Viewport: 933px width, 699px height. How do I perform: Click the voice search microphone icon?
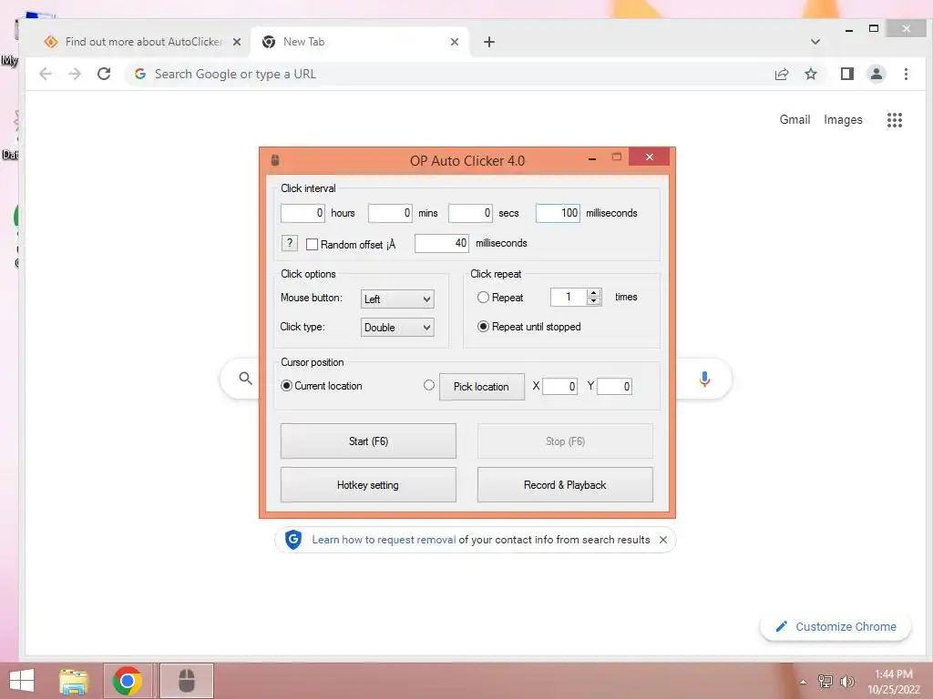point(704,379)
